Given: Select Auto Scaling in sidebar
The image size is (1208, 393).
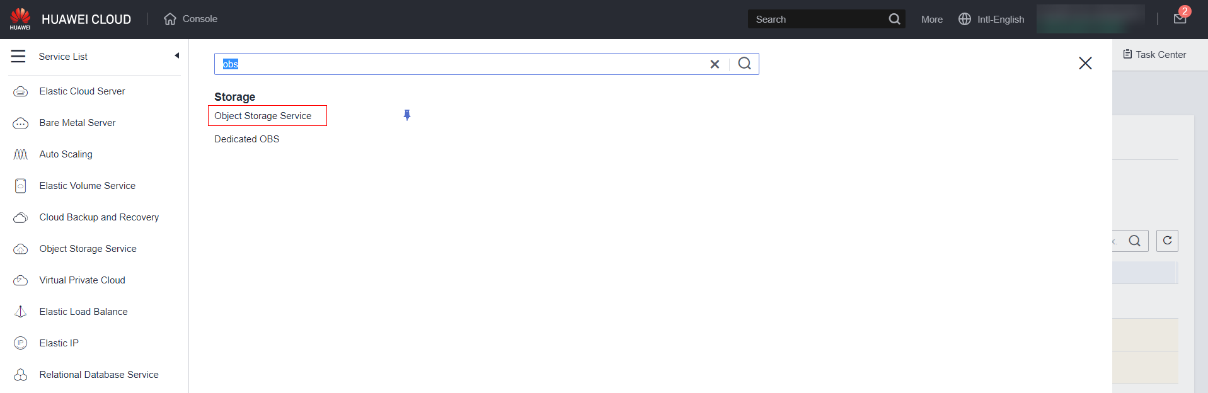Looking at the screenshot, I should (x=66, y=154).
